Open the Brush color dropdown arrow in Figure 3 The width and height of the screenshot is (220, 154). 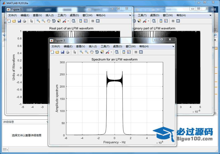point(111,52)
